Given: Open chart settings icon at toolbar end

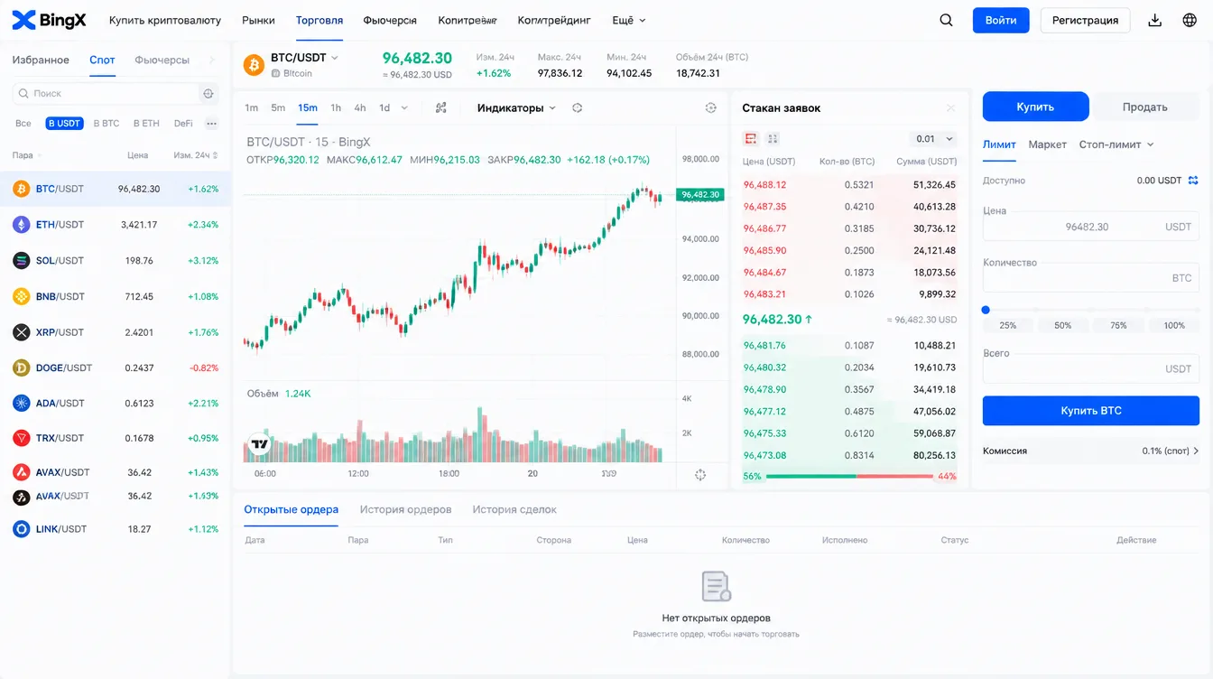Looking at the screenshot, I should point(711,108).
